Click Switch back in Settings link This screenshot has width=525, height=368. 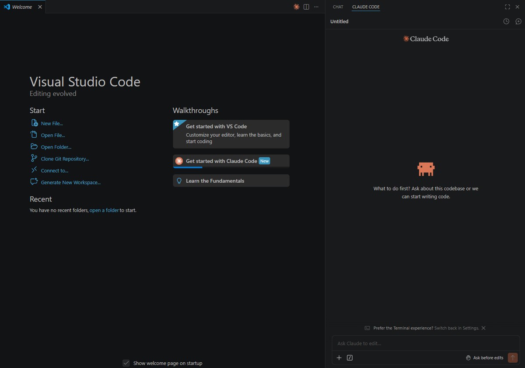click(456, 328)
